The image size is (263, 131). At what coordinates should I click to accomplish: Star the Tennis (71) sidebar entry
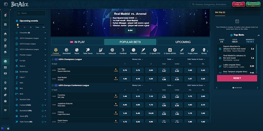pyautogui.click(x=43, y=116)
